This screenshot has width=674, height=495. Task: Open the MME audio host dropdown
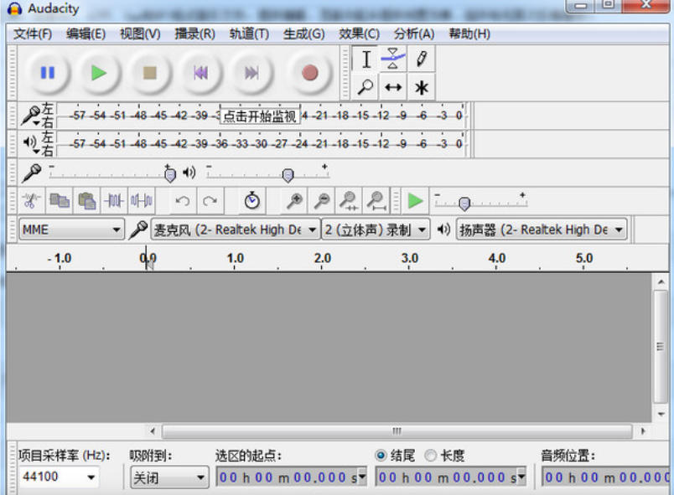[x=70, y=229]
